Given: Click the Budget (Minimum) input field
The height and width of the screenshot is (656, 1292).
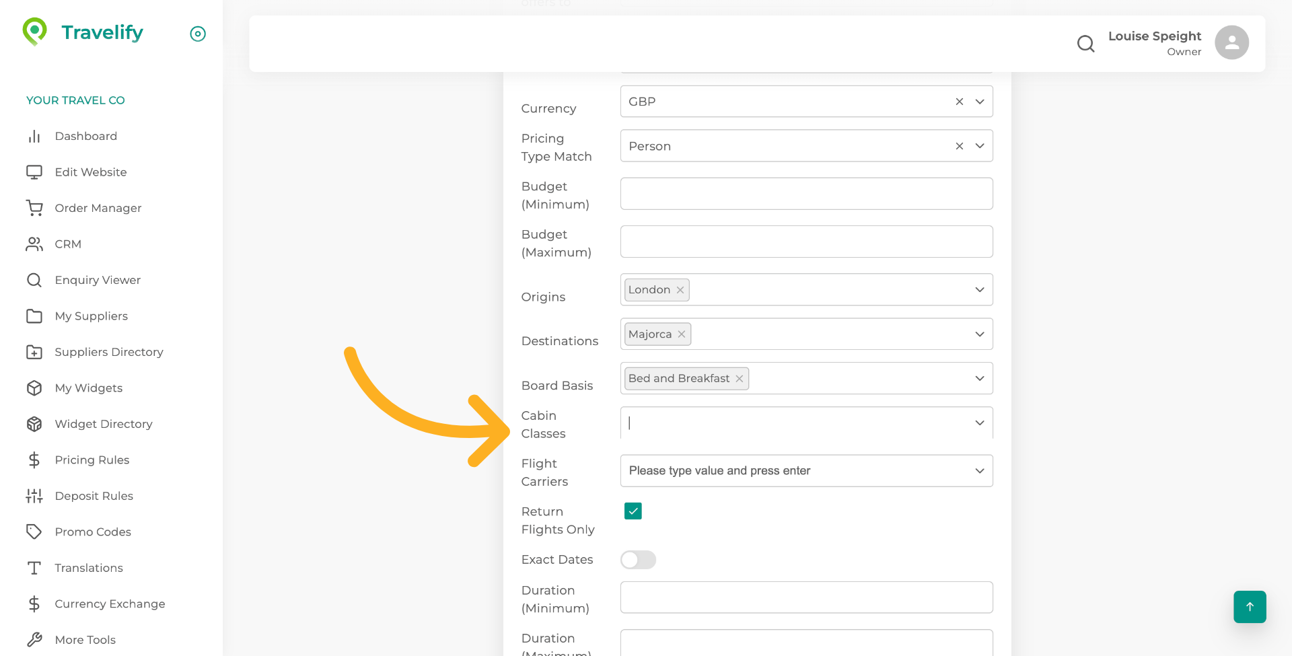Looking at the screenshot, I should (806, 194).
